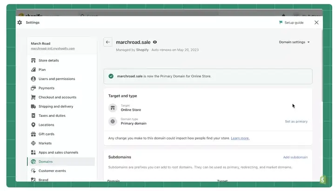Click the Markets globe icon
Viewport: 335px width, 191px height.
(33, 143)
